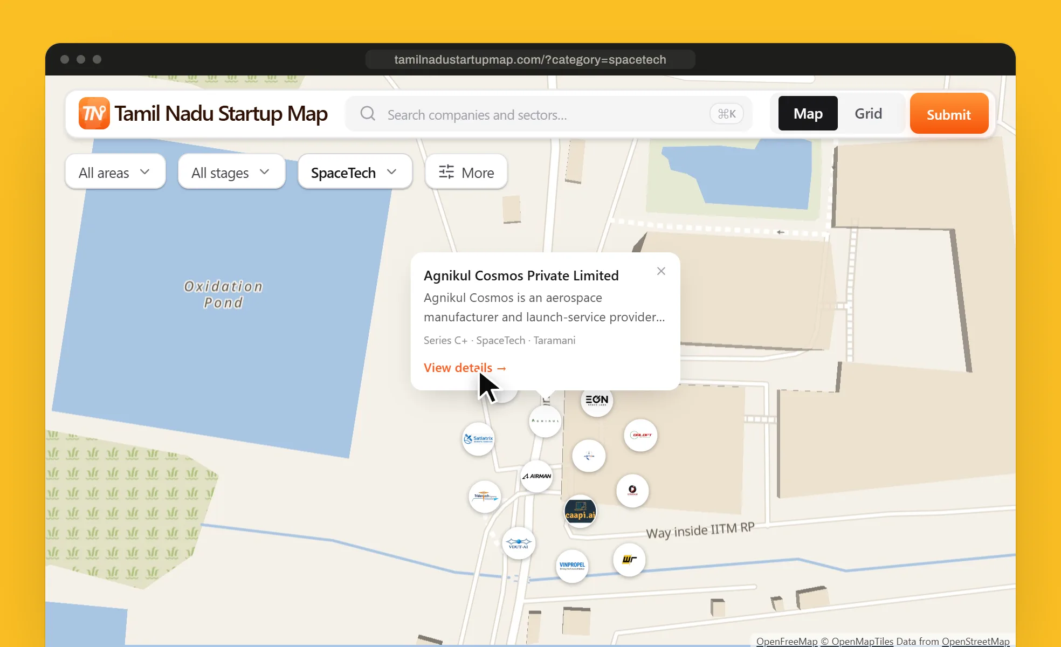Click the search magnifier icon
Viewport: 1061px width, 647px height.
[x=368, y=114]
